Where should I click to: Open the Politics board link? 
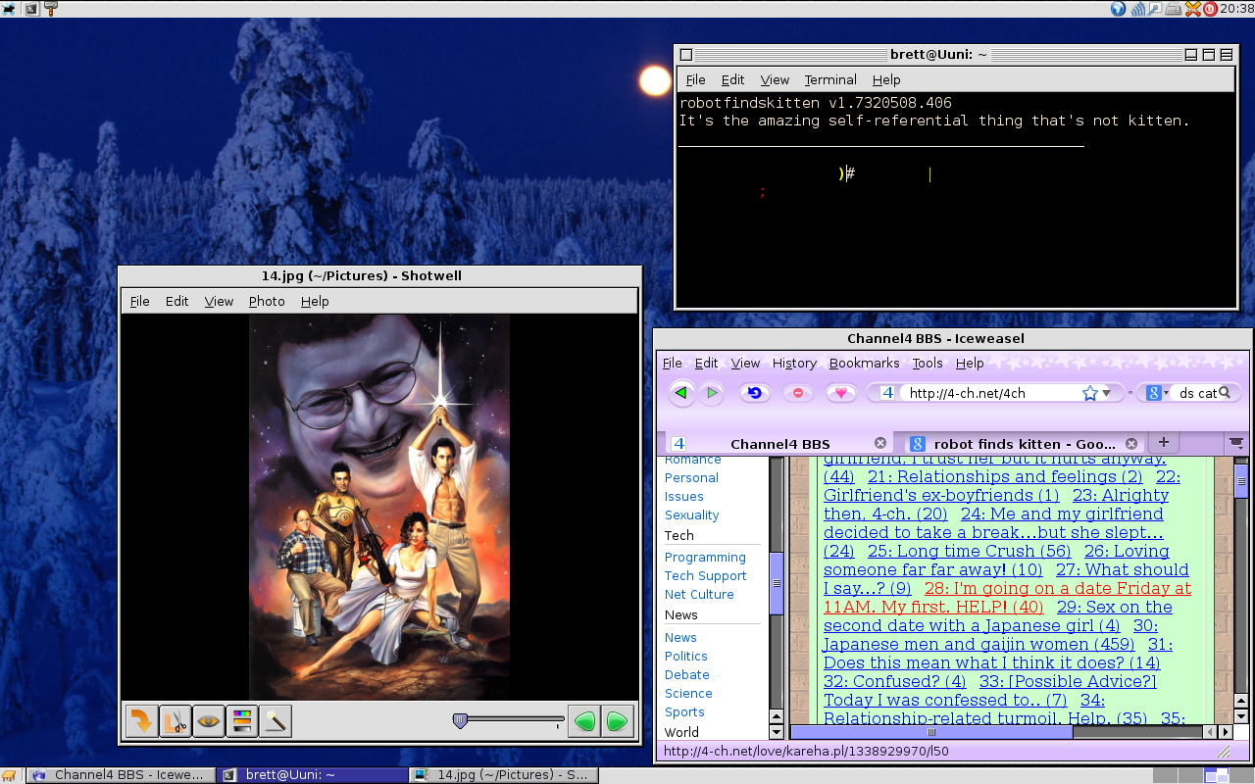pos(686,656)
